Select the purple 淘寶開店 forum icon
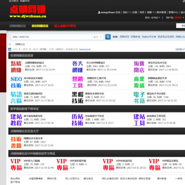Screen dimensions: 185x185 click(139, 67)
